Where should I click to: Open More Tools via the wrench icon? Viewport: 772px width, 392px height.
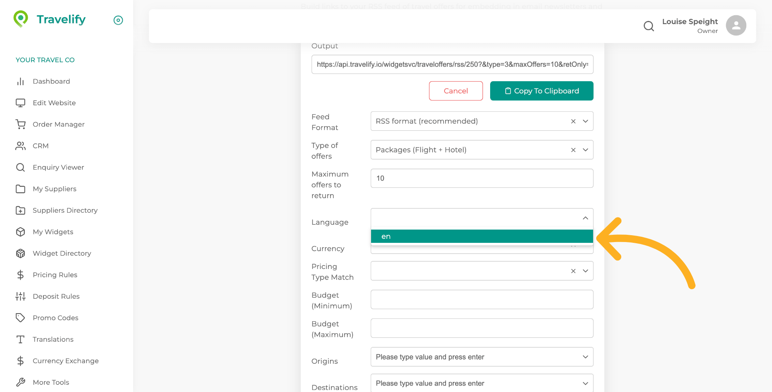[21, 382]
